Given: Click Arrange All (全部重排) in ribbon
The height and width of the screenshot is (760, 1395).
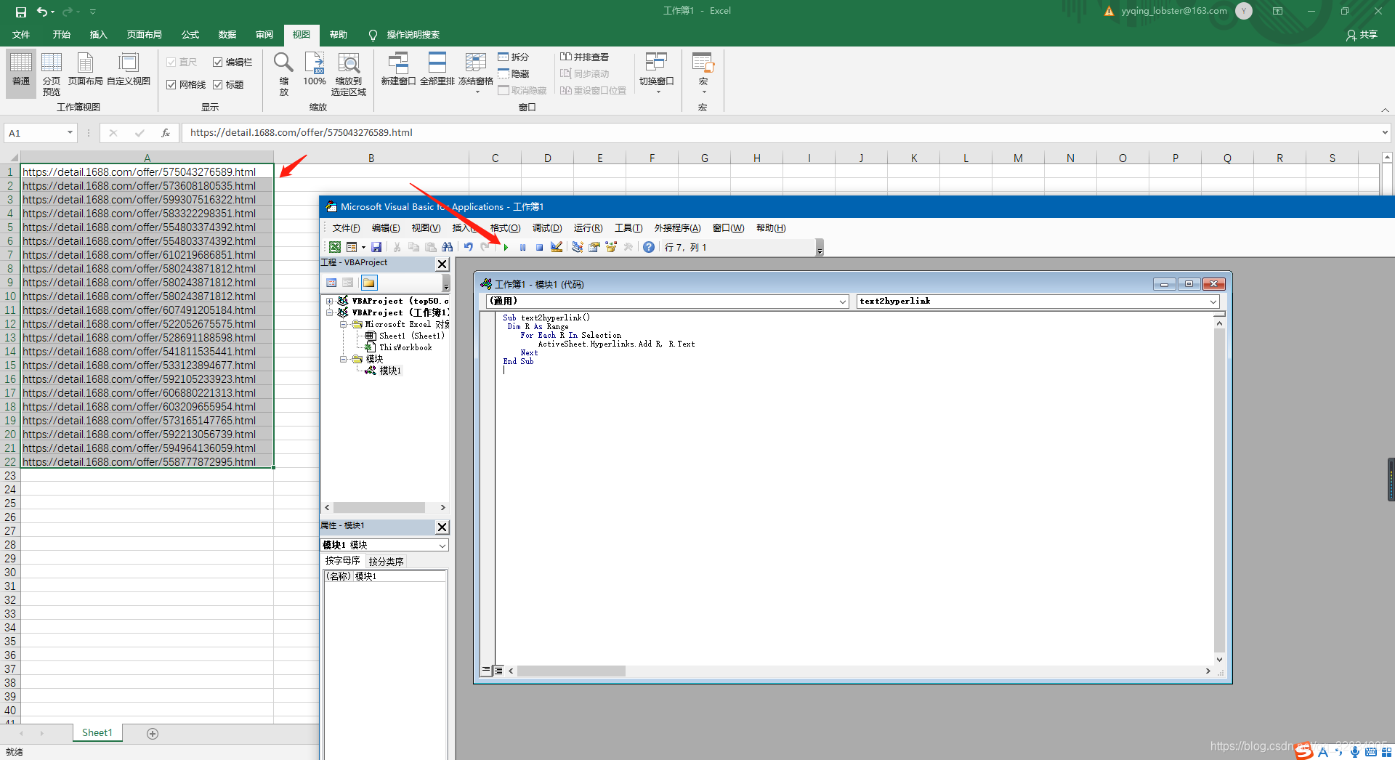Looking at the screenshot, I should pyautogui.click(x=437, y=70).
